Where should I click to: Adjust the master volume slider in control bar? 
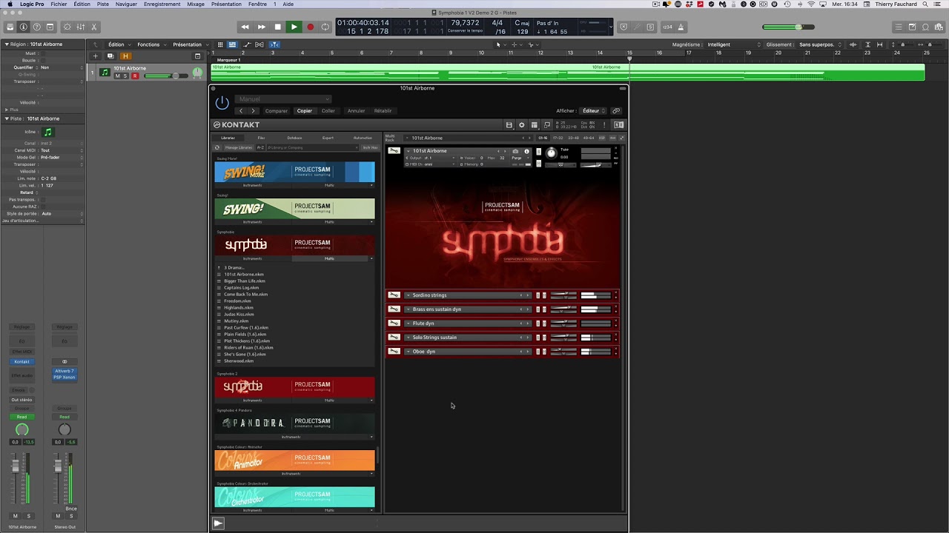pyautogui.click(x=790, y=27)
